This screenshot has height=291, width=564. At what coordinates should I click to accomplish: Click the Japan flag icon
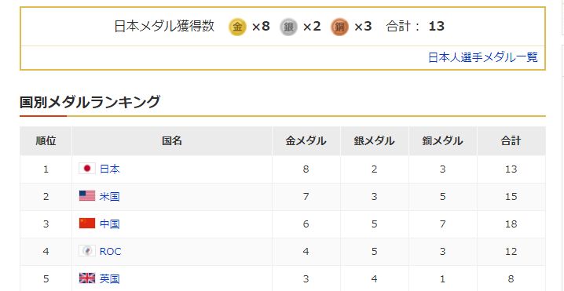coord(87,169)
